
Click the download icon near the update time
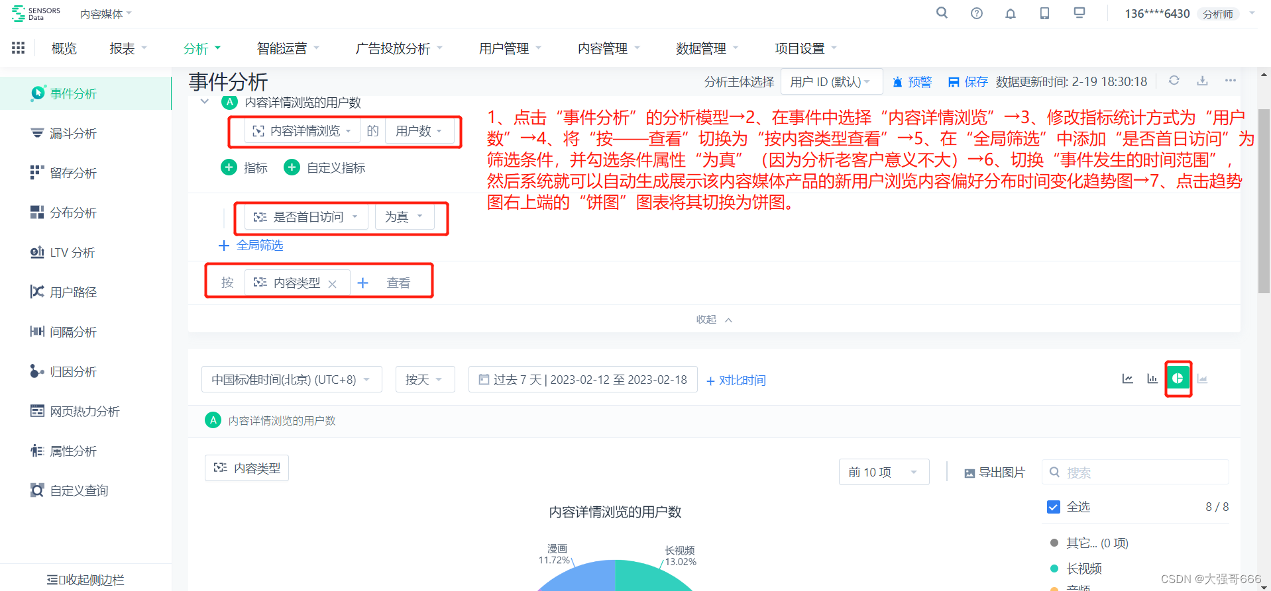1202,81
